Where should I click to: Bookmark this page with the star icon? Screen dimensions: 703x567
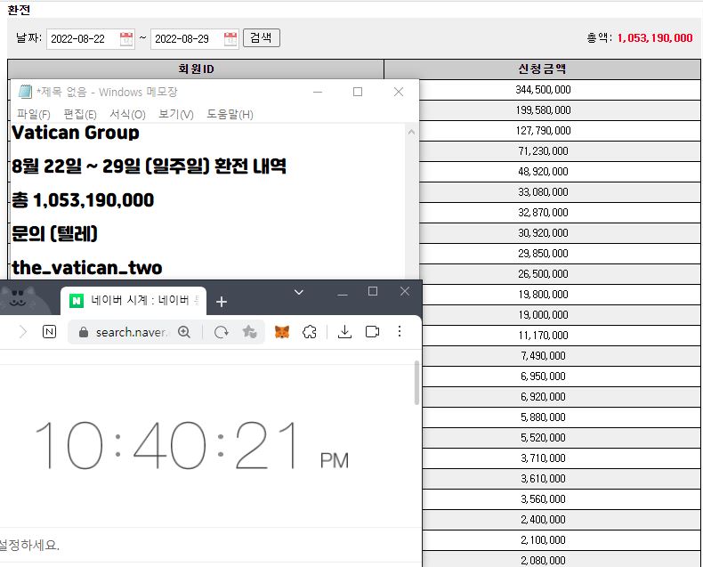249,331
